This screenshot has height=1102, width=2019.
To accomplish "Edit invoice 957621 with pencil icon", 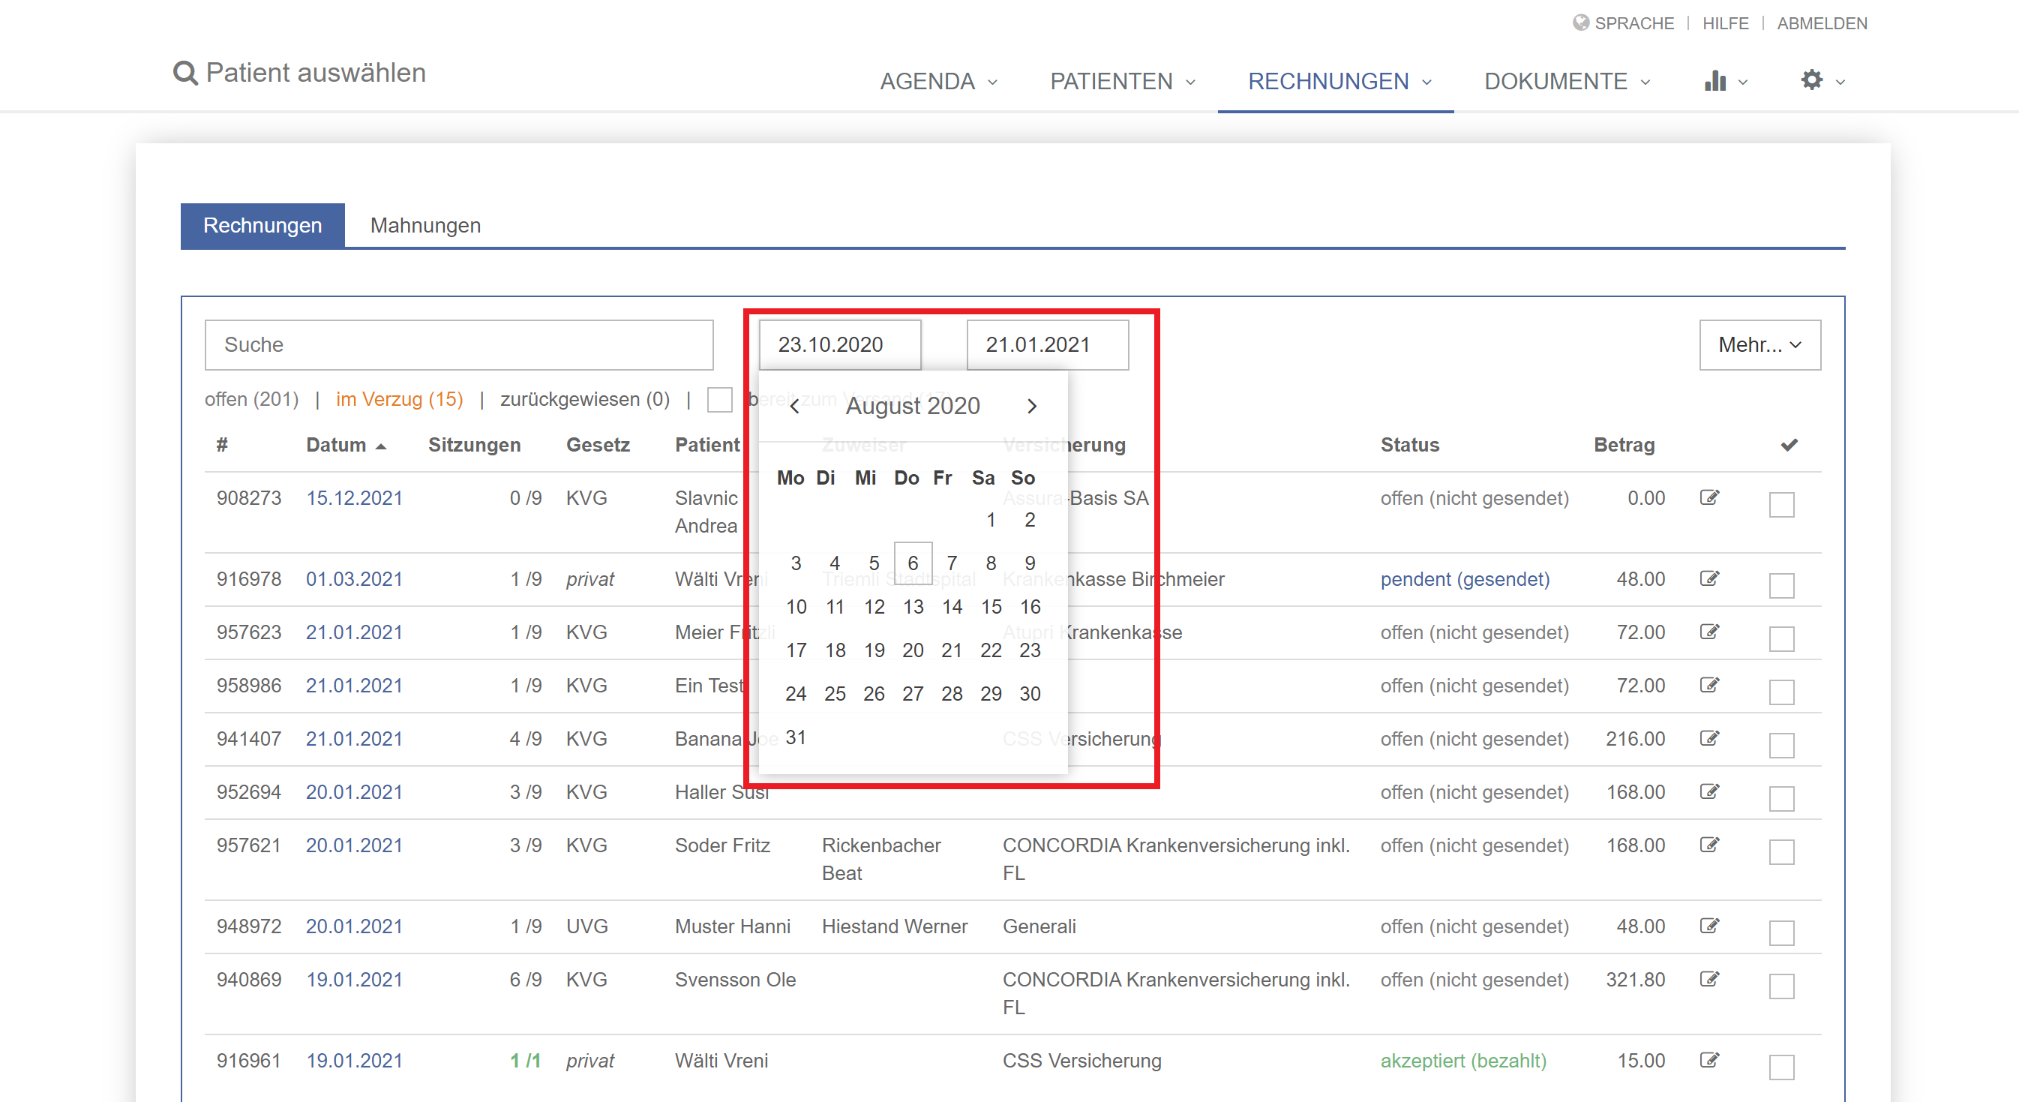I will (x=1709, y=845).
